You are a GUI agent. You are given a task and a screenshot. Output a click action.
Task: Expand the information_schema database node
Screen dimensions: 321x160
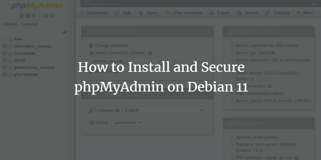click(x=4, y=46)
